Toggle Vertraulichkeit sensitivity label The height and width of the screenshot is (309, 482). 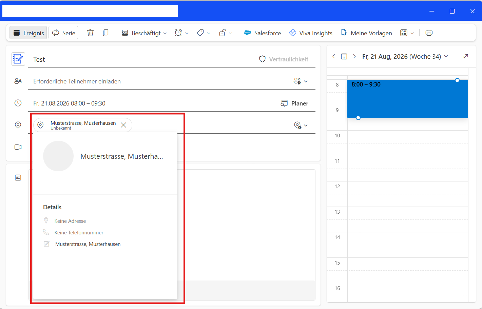click(x=284, y=59)
